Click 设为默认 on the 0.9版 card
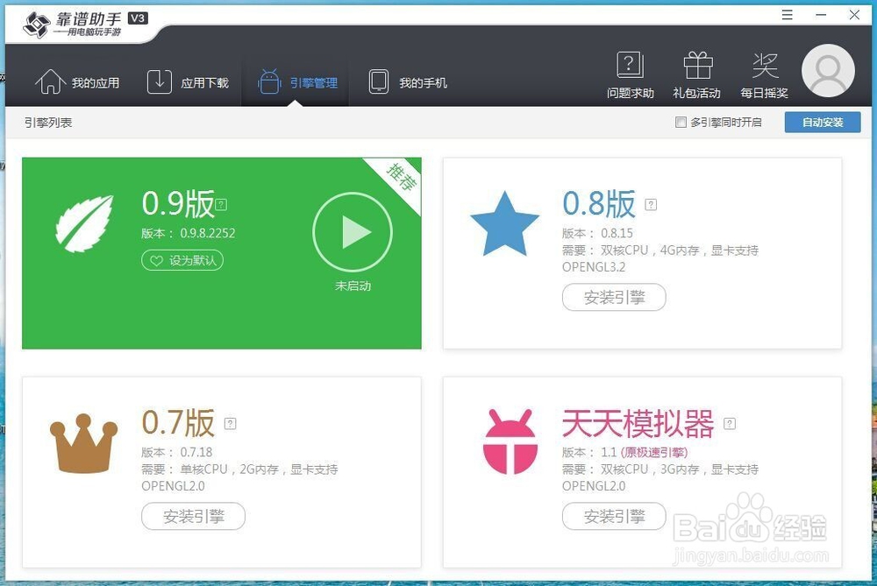 tap(182, 260)
